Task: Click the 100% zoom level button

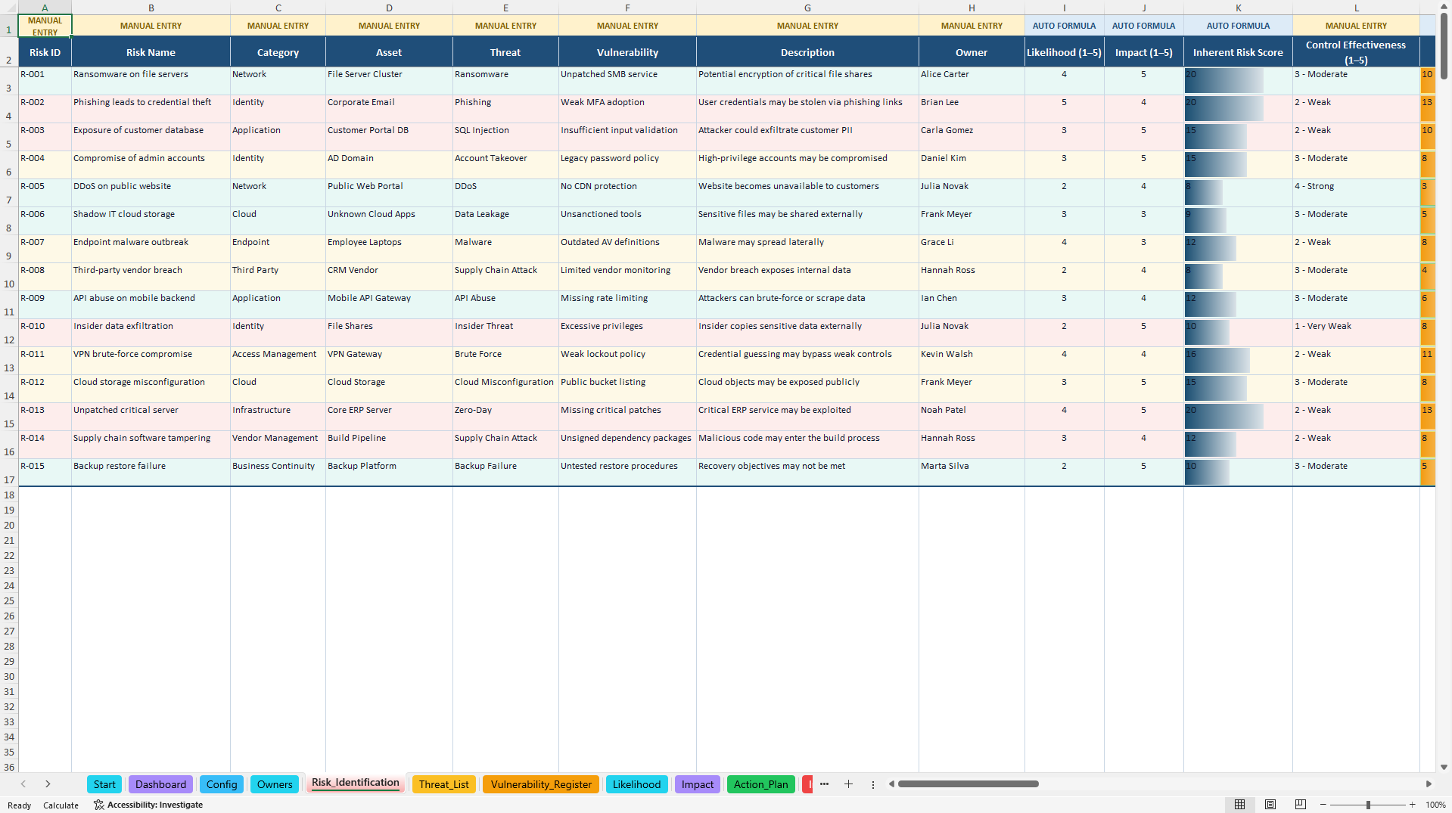Action: [x=1435, y=805]
